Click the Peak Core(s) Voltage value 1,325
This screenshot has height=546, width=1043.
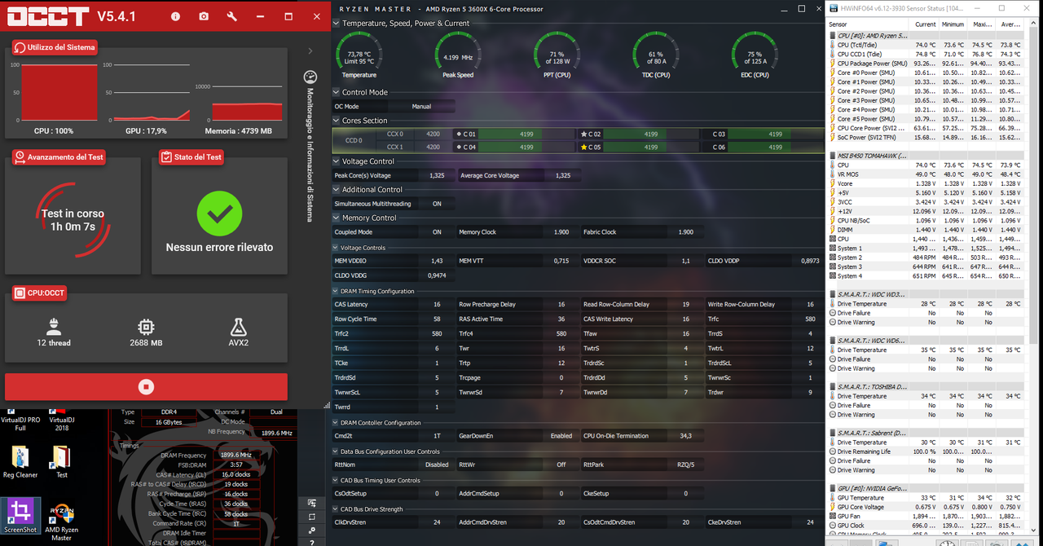pos(437,175)
